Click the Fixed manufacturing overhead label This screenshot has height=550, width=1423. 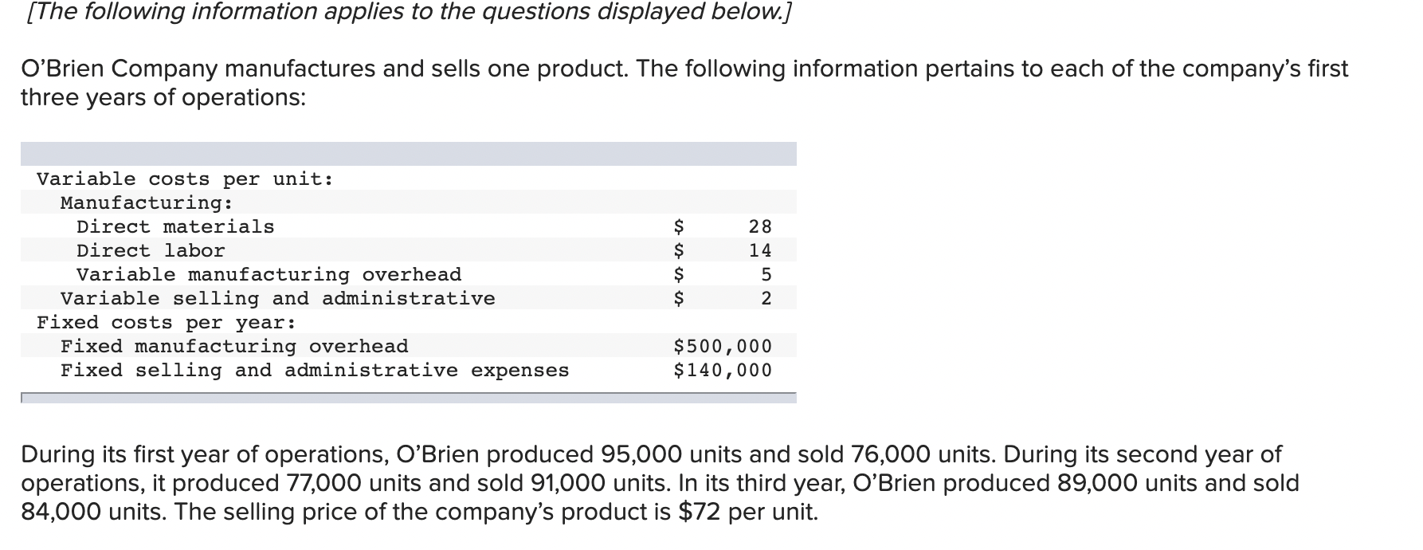234,346
